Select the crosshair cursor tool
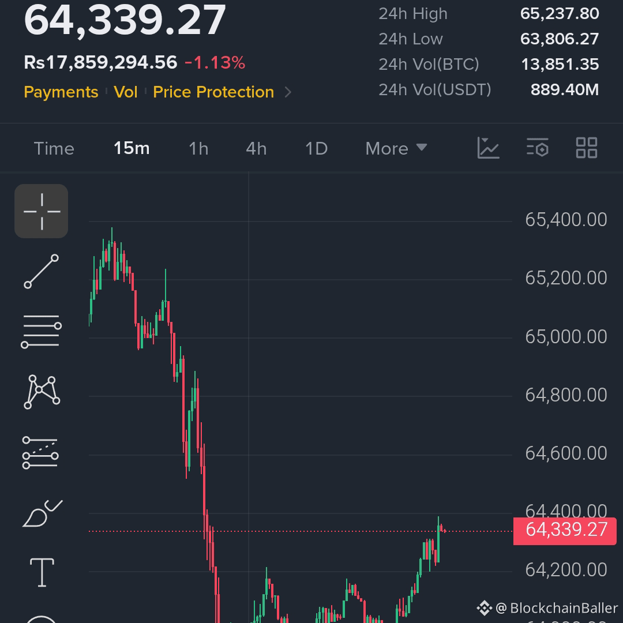Image resolution: width=623 pixels, height=623 pixels. pos(42,211)
